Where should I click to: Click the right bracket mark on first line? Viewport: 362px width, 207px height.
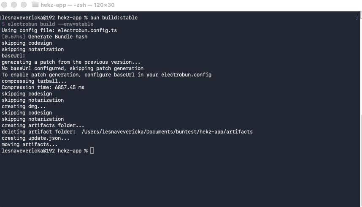(x=357, y=18)
